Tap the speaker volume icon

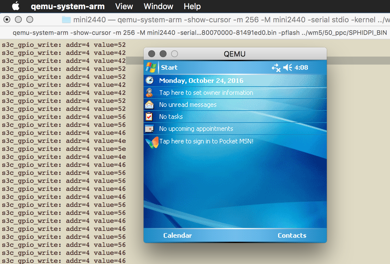point(288,67)
